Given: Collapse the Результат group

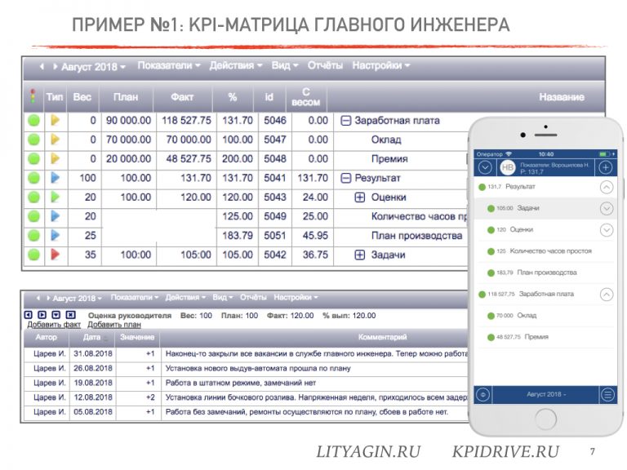Looking at the screenshot, I should (345, 178).
